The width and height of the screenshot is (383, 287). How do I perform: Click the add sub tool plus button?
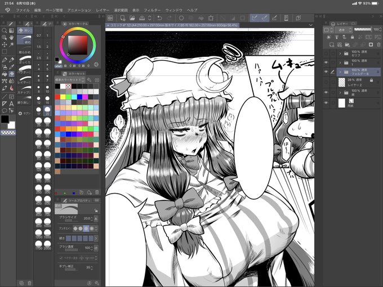point(20,114)
